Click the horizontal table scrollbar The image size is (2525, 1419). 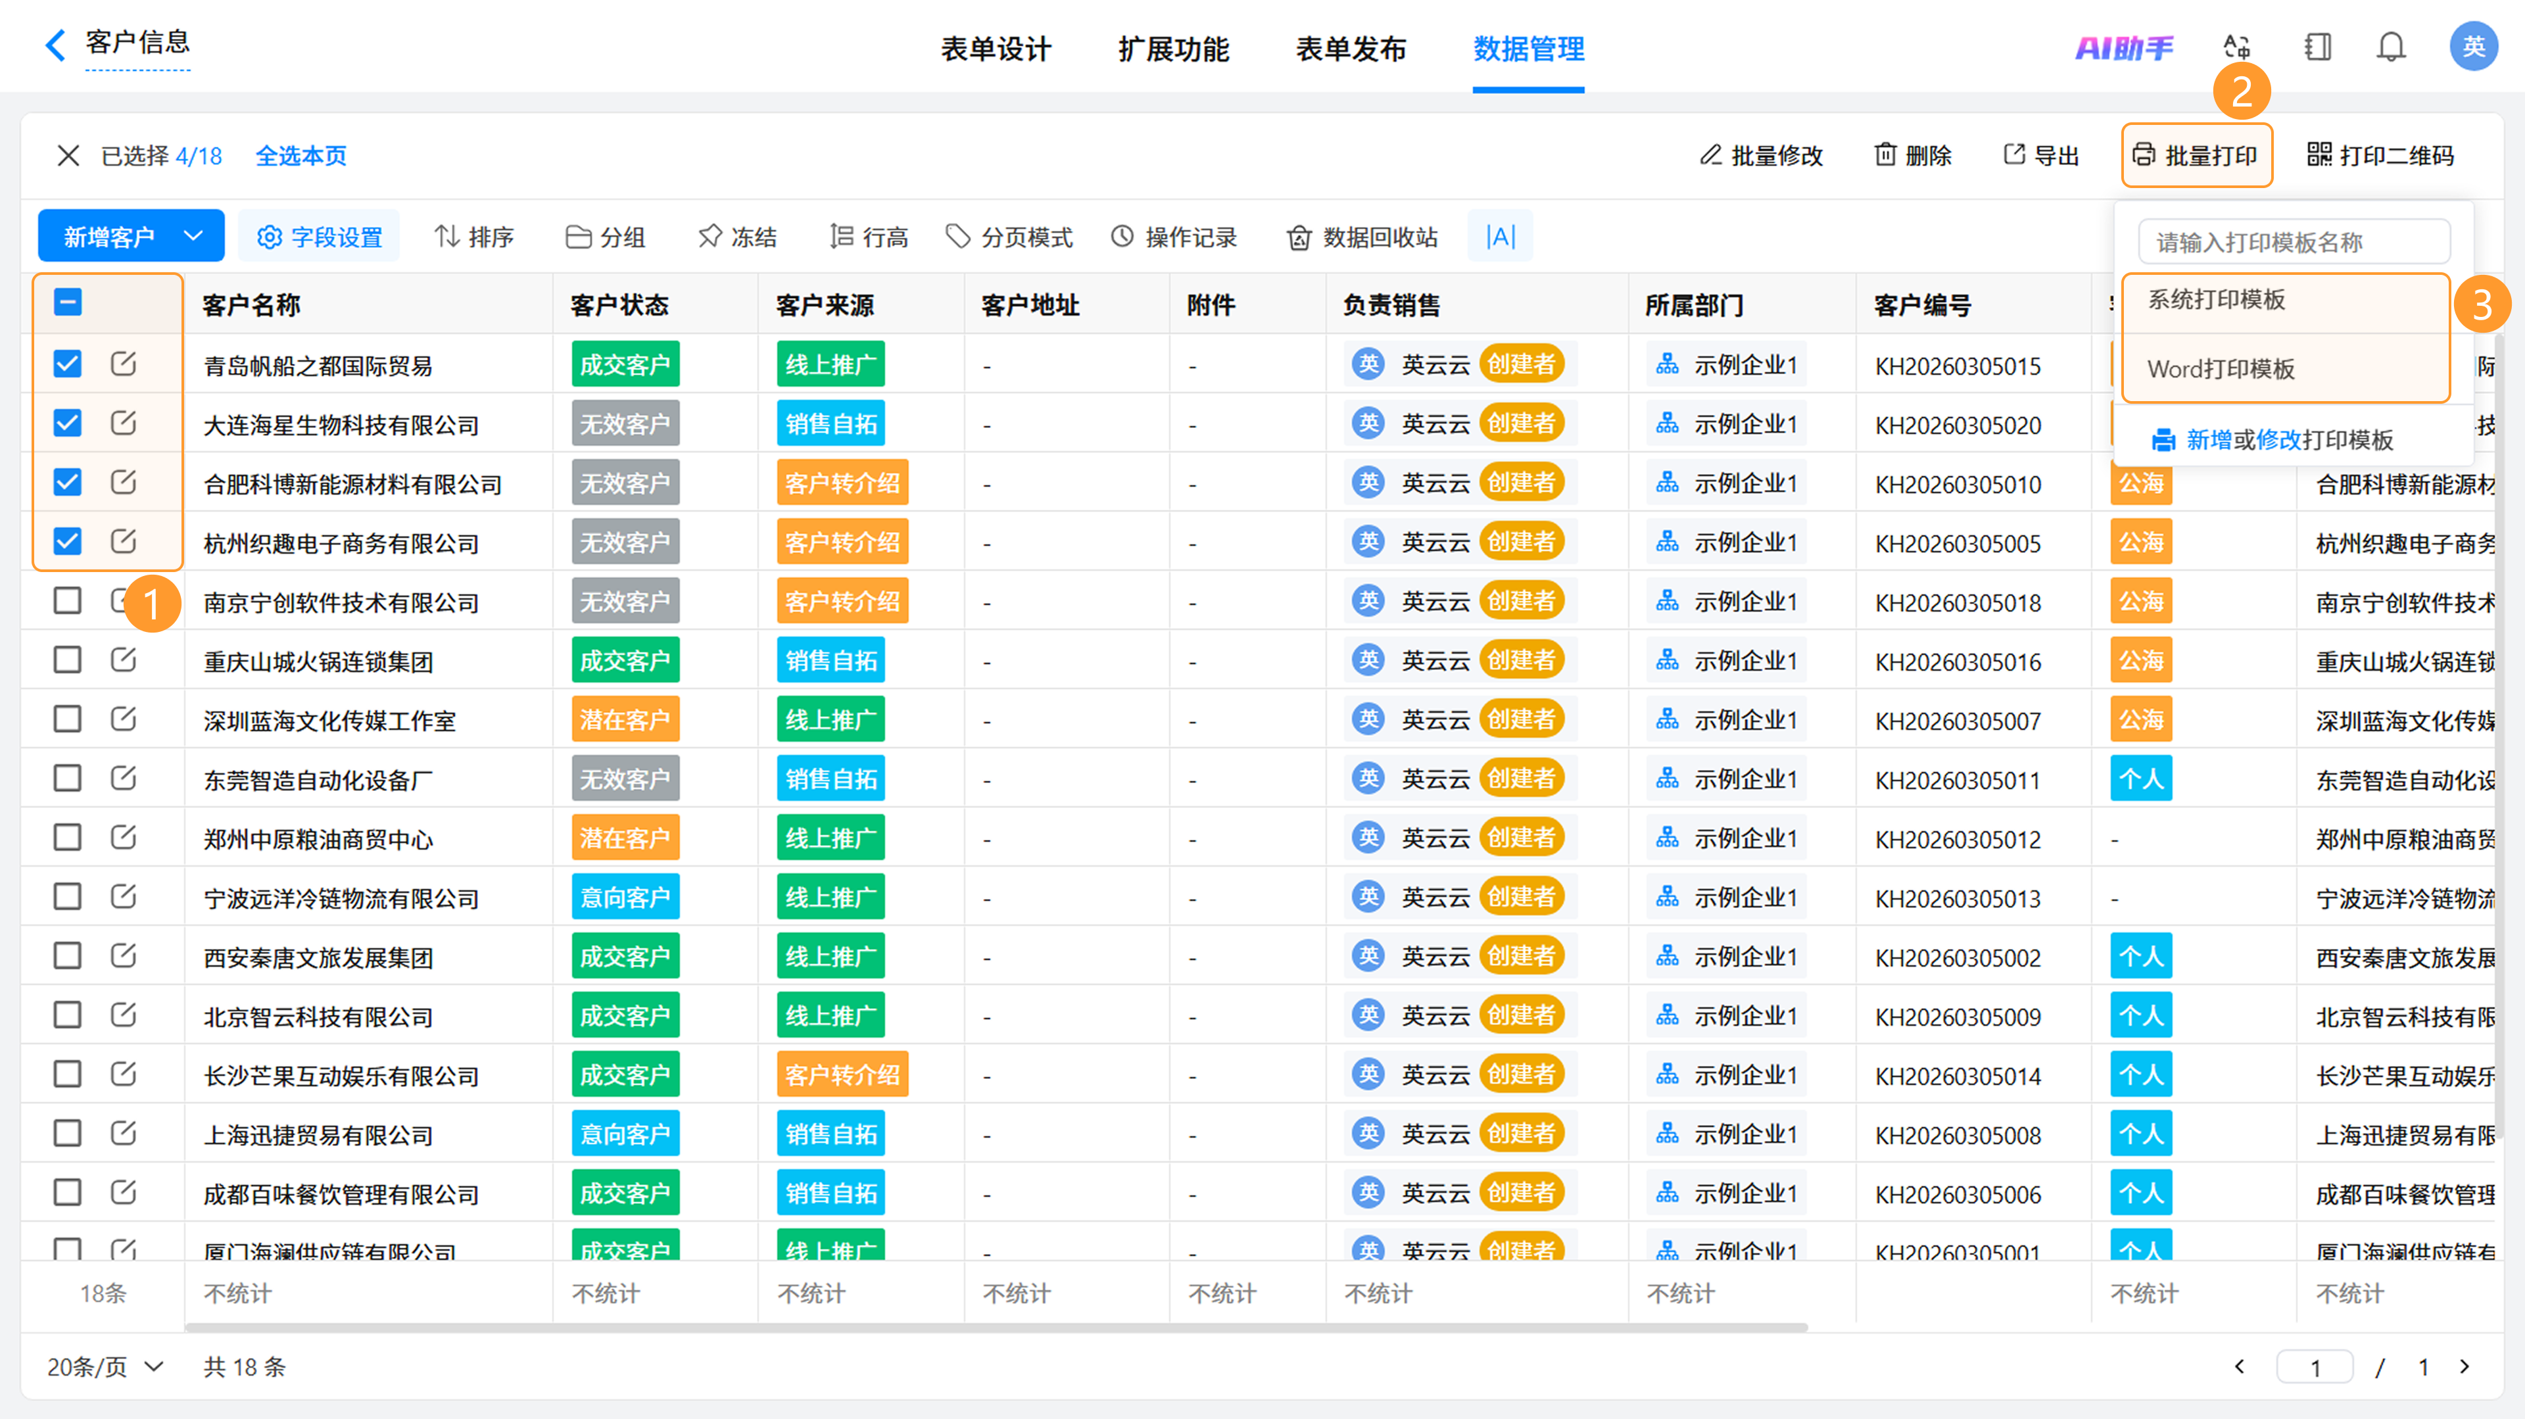pos(996,1328)
